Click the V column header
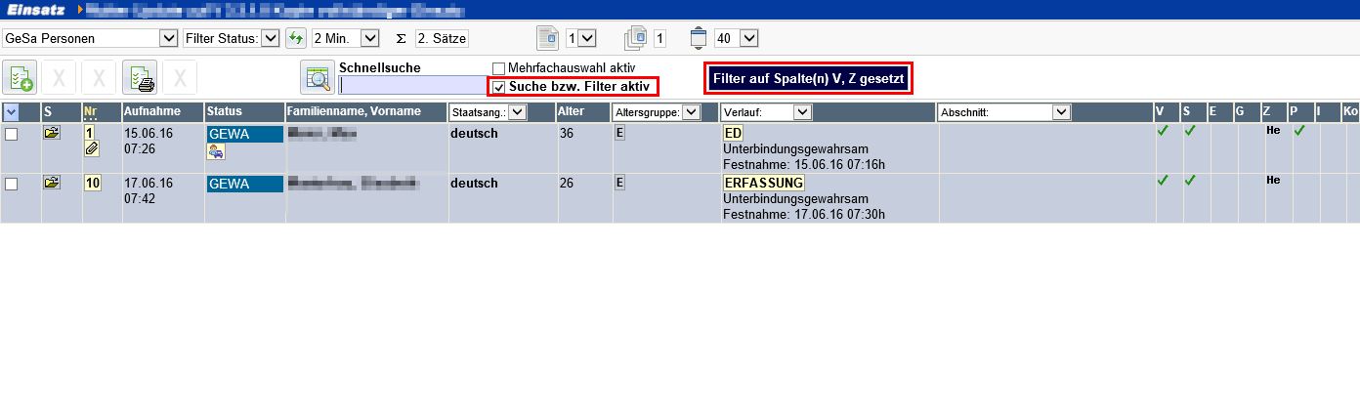This screenshot has width=1360, height=416. (x=1160, y=111)
